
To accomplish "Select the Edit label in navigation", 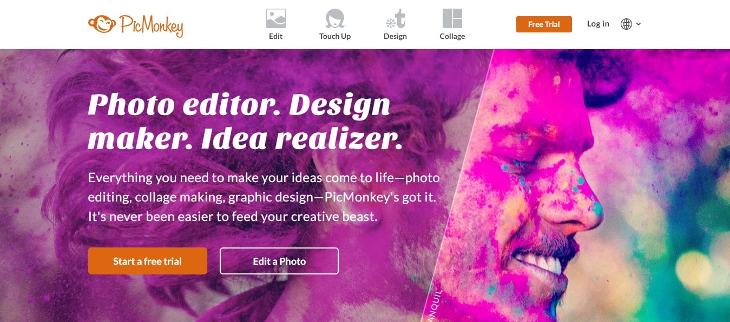I will pos(276,36).
